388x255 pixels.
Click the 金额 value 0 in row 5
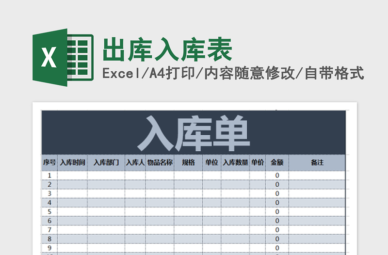[277, 212]
